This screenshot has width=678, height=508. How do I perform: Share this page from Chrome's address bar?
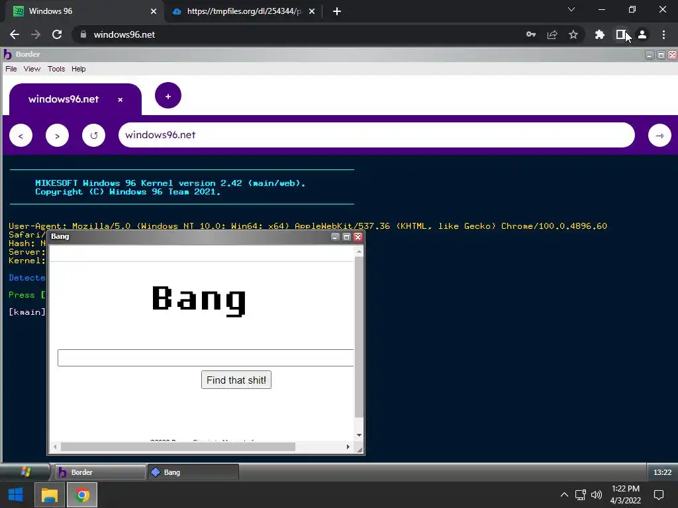[x=552, y=34]
